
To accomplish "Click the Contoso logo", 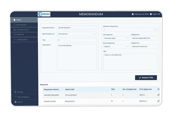I will pos(44,14).
